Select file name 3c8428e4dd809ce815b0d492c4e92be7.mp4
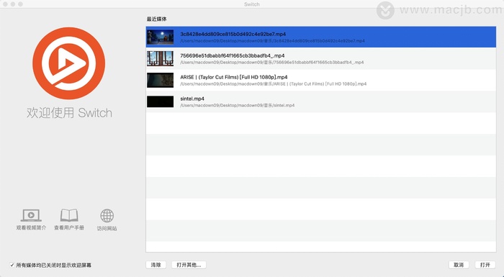The width and height of the screenshot is (504, 277). tap(233, 34)
